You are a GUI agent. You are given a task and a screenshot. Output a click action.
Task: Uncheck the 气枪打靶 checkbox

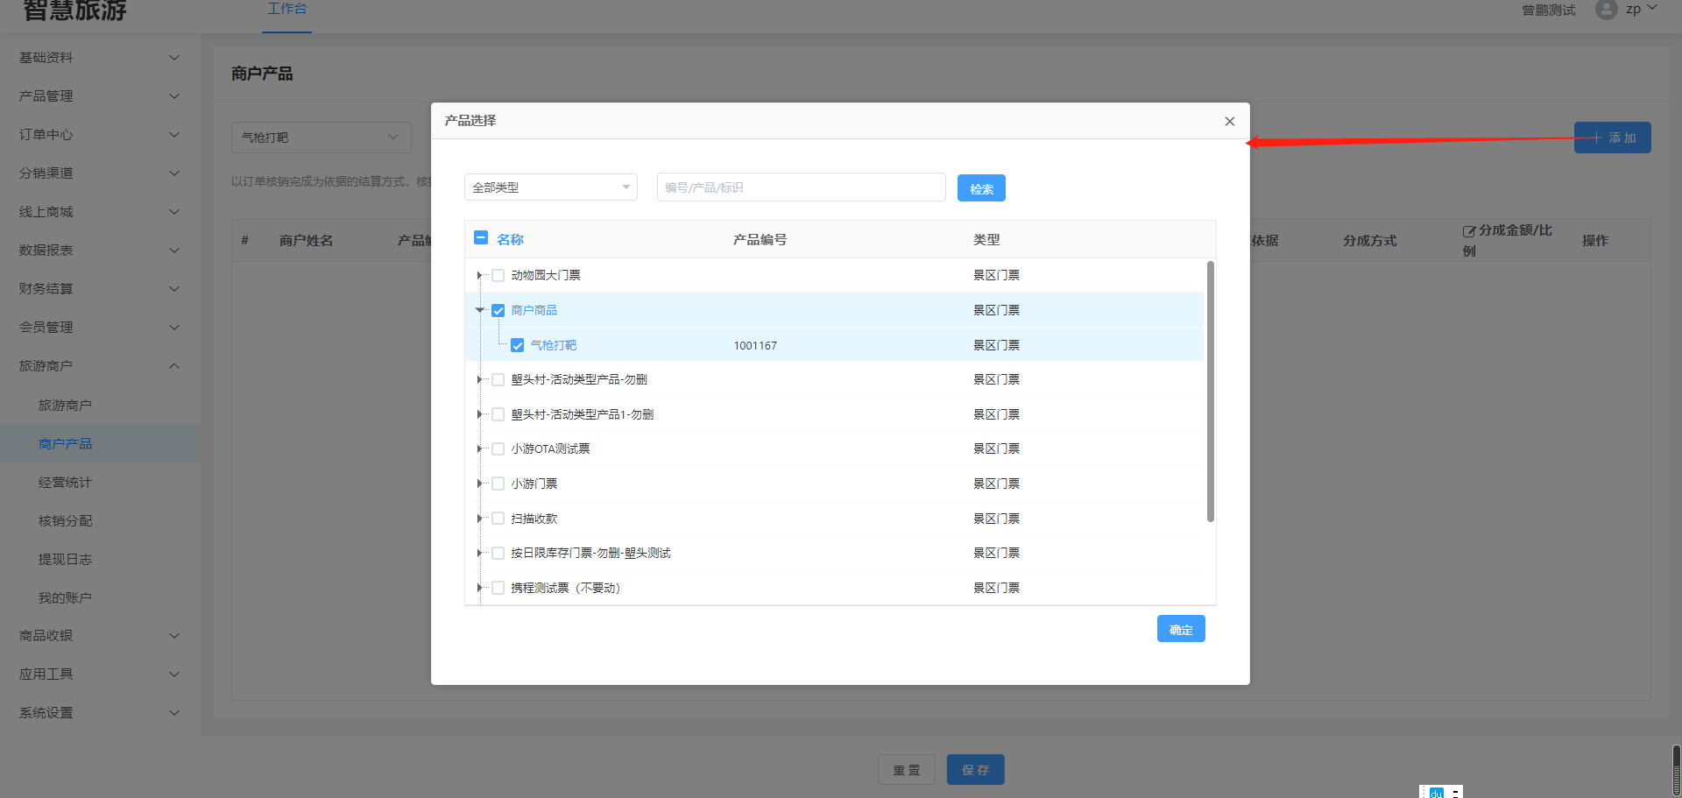518,346
